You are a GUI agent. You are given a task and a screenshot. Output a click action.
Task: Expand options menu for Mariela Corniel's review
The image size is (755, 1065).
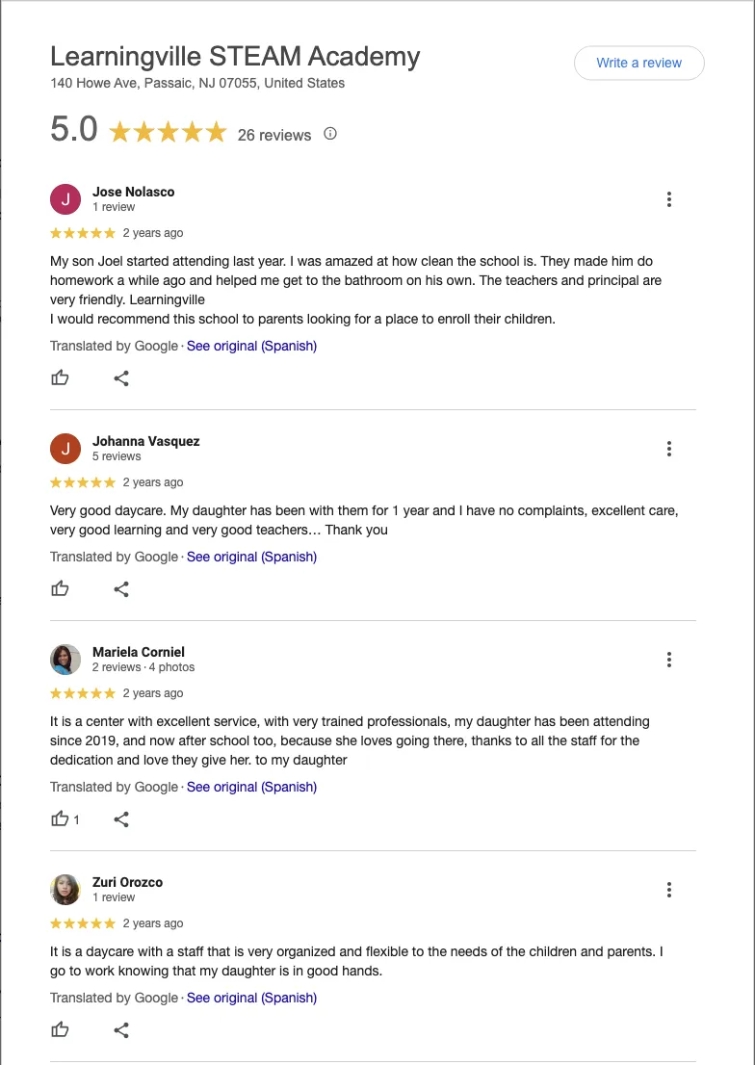[669, 660]
